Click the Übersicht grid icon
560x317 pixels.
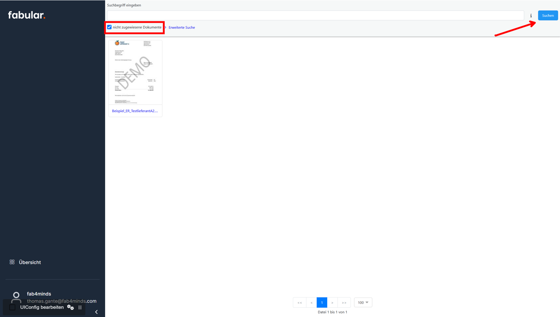pos(12,262)
